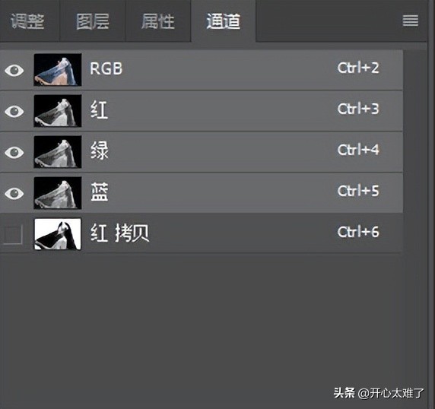Screen dimensions: 435x409
Task: Show the 红 拷贝 channel via empty visibility box
Action: pos(13,234)
